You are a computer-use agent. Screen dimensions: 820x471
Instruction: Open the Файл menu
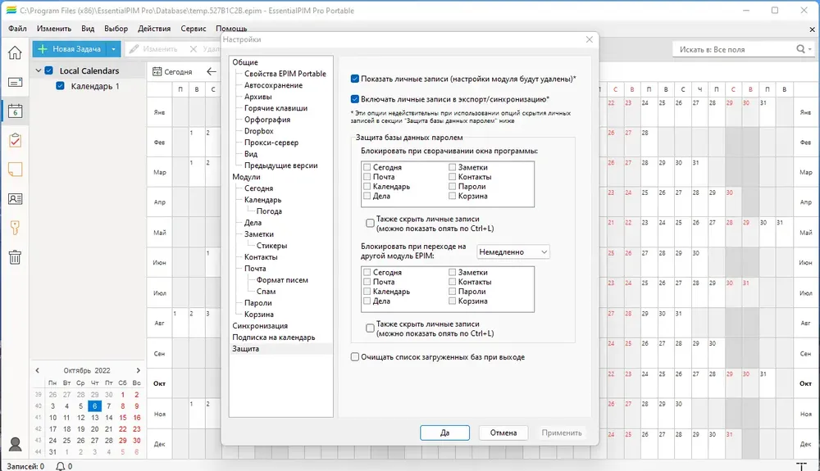click(17, 28)
